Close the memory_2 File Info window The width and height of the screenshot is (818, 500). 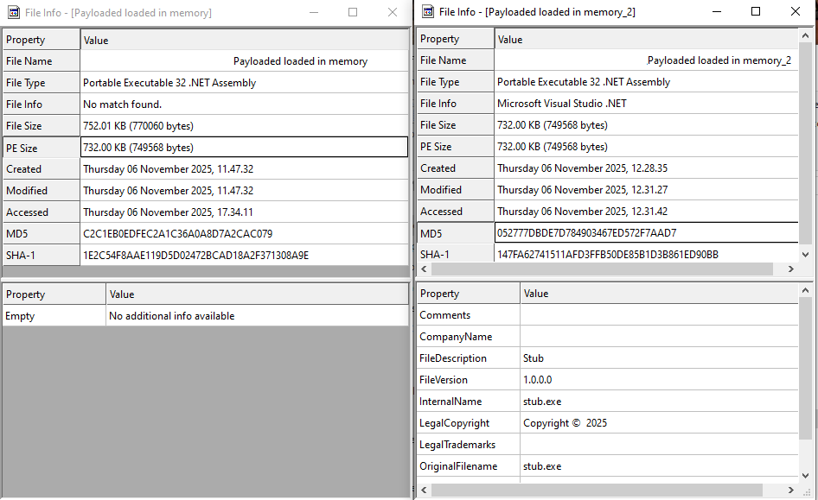point(796,12)
